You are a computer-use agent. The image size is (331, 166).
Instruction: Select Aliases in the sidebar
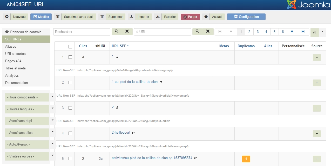click(26, 46)
